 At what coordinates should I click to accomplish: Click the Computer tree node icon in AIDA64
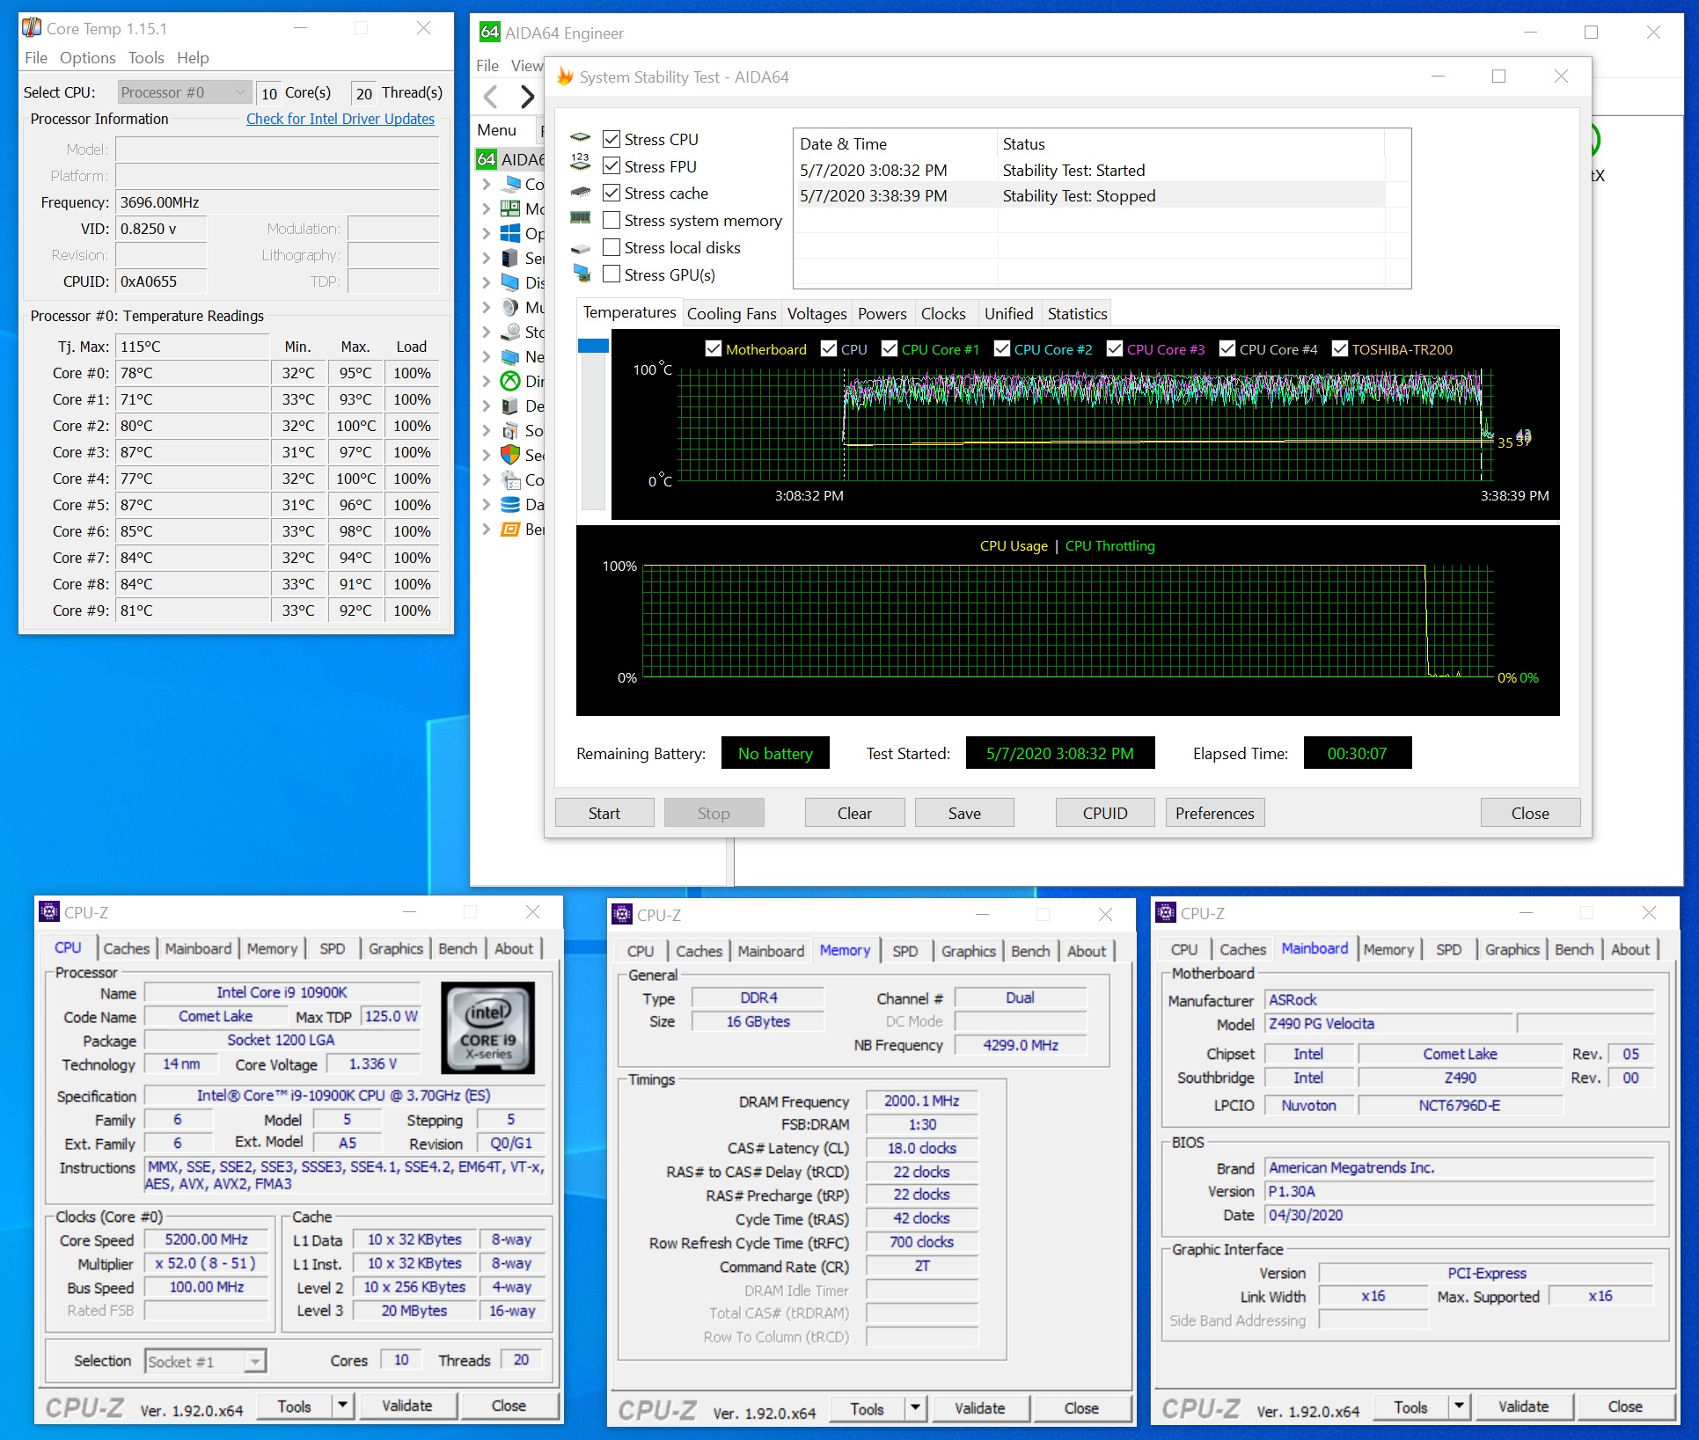(510, 184)
